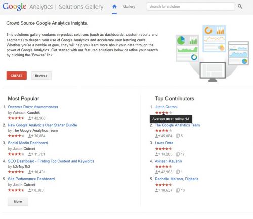The image size is (253, 219).
Task: Click 'by Avinash Kaushik' author text
Action: 24,113
